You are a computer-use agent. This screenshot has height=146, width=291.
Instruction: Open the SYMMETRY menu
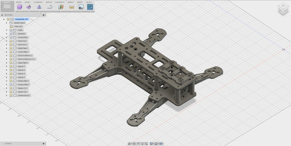click(x=38, y=2)
